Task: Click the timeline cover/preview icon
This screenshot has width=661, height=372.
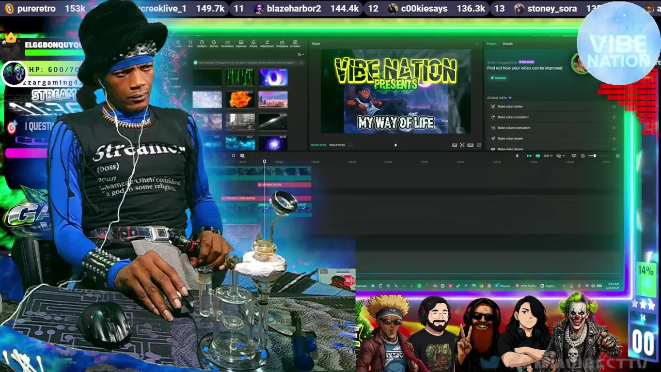Action: tap(574, 156)
